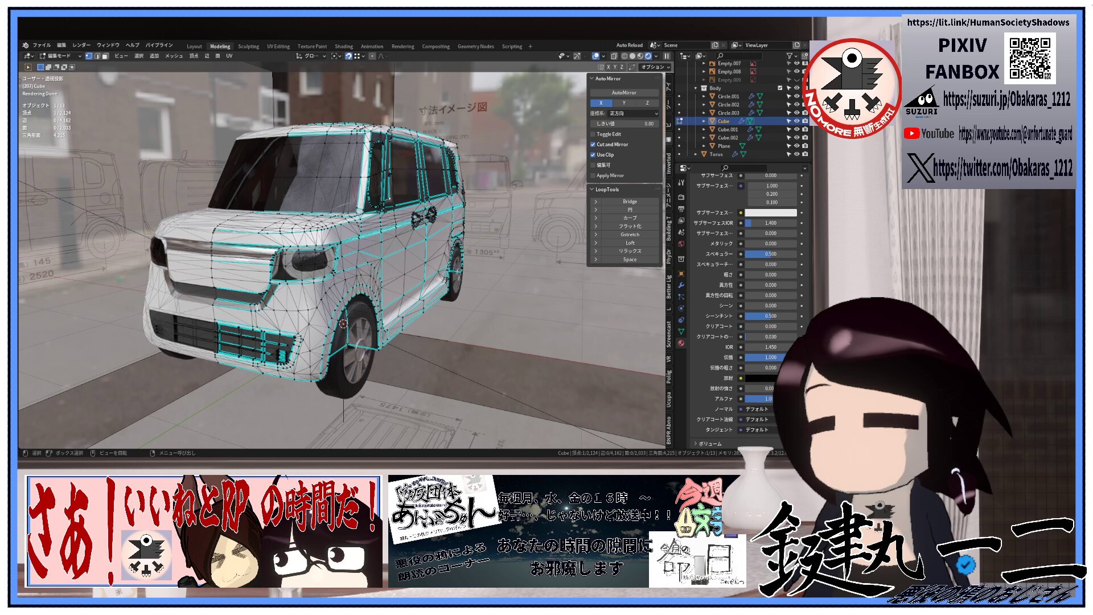Hide Torus with its eye icon
This screenshot has height=615, width=1093.
796,154
